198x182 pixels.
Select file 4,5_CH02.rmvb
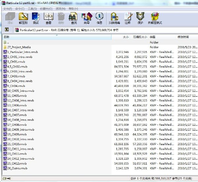17,66
